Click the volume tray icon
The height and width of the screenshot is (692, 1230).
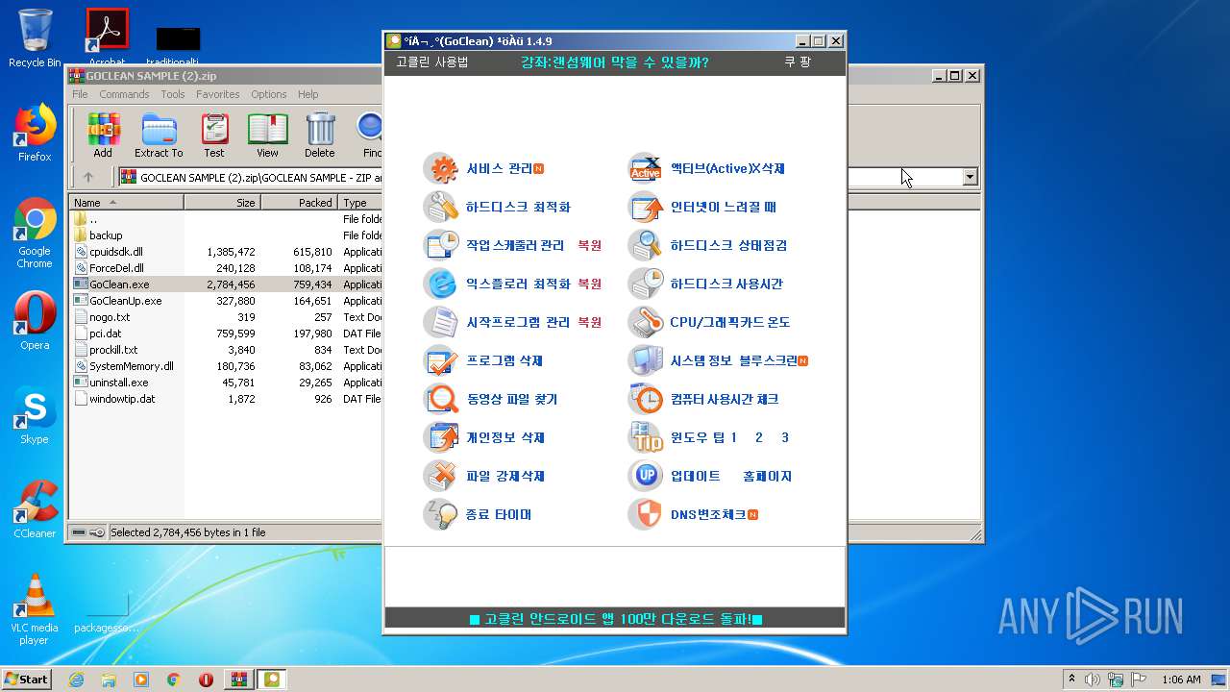point(1092,680)
